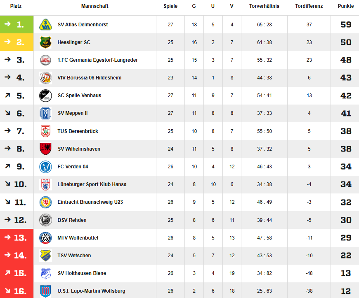This screenshot has width=359, height=298.
Task: Click the Punkte column header
Action: [x=345, y=6]
